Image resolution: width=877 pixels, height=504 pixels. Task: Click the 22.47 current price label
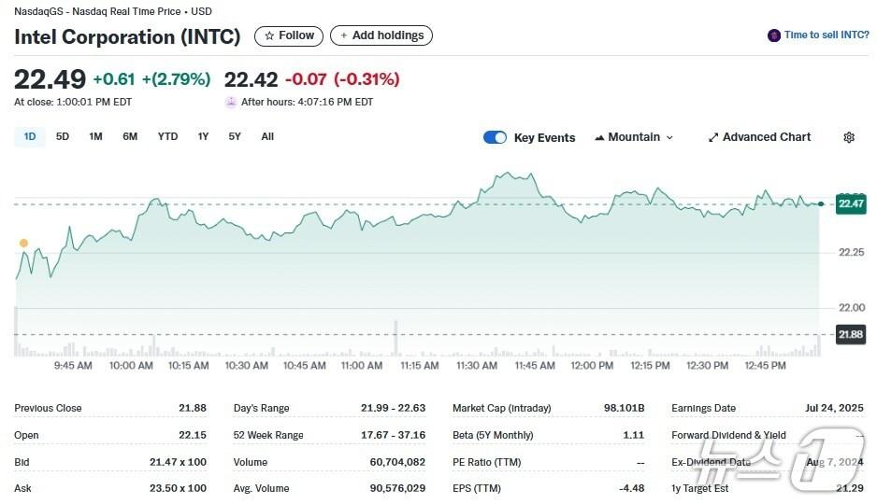[x=850, y=203]
